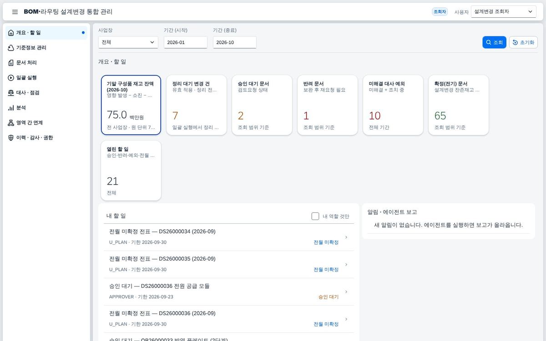This screenshot has height=341, width=546.
Task: Click the 조회 search button
Action: click(494, 42)
